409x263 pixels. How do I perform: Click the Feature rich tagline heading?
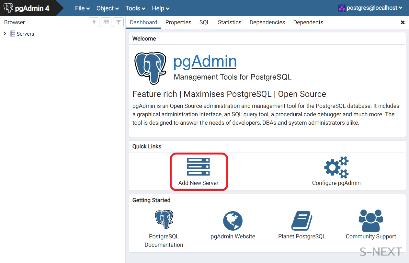click(x=229, y=94)
